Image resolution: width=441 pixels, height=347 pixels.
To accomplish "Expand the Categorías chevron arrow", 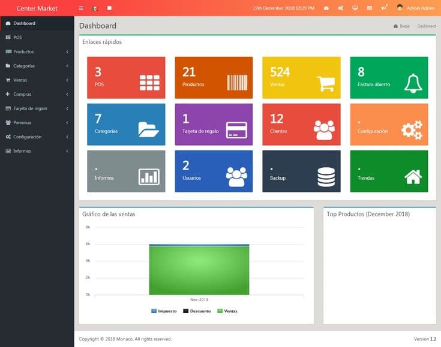I will pos(67,66).
